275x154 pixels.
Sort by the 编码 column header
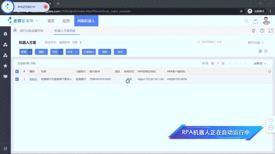[x=32, y=71]
